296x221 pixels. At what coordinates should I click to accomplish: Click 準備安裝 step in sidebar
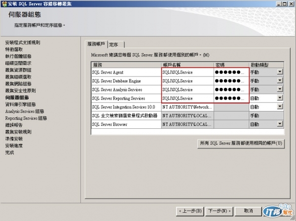pyautogui.click(x=14, y=139)
